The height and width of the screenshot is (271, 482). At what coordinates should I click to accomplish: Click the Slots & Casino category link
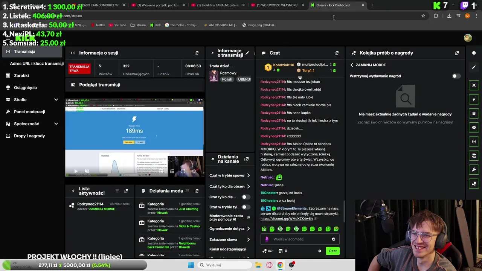pyautogui.click(x=189, y=226)
